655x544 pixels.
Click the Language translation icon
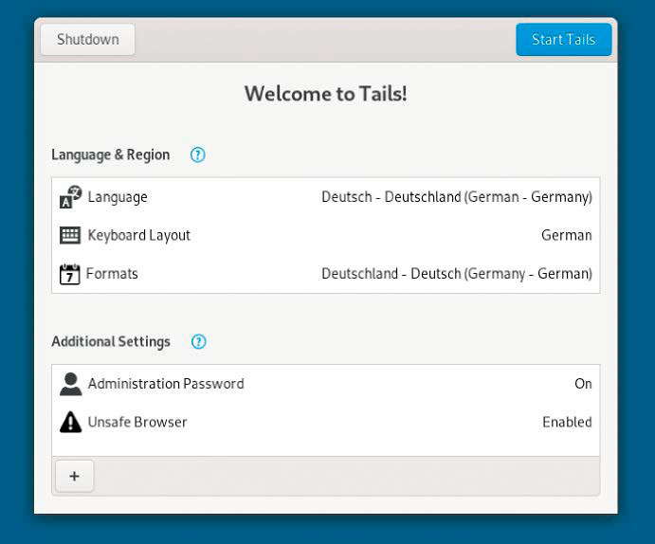pos(70,196)
